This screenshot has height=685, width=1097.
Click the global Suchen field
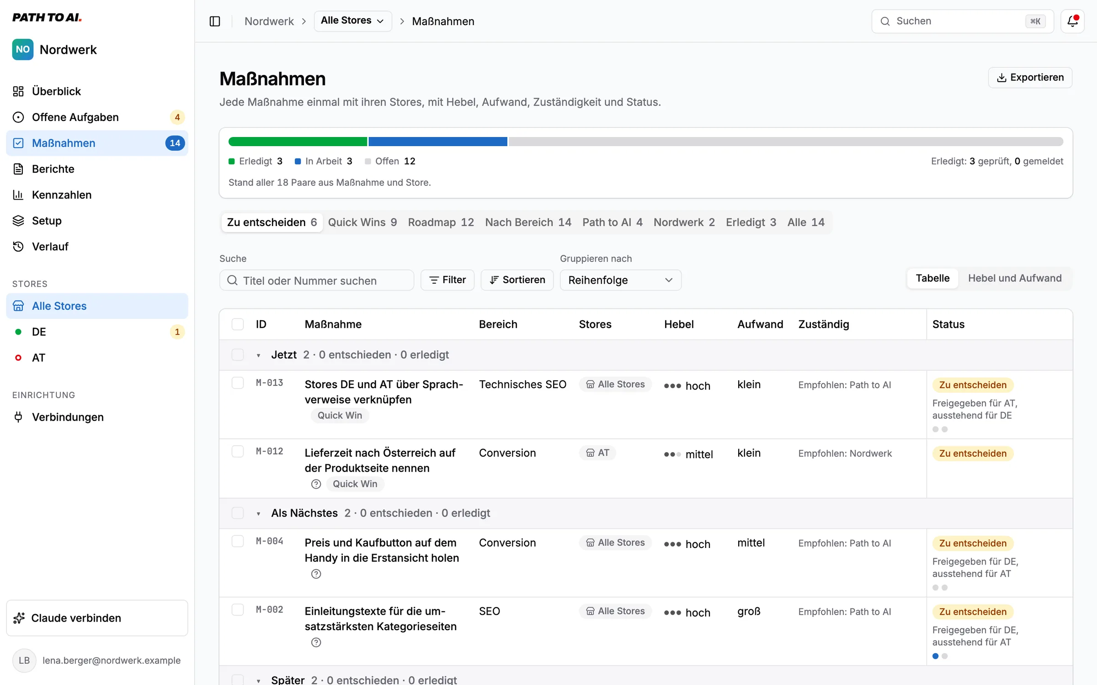coord(963,21)
